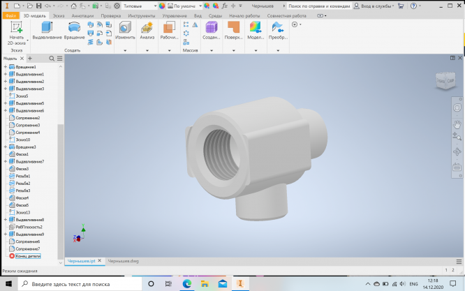Expand the Вращение1 feature node
The image size is (465, 291).
6,67
